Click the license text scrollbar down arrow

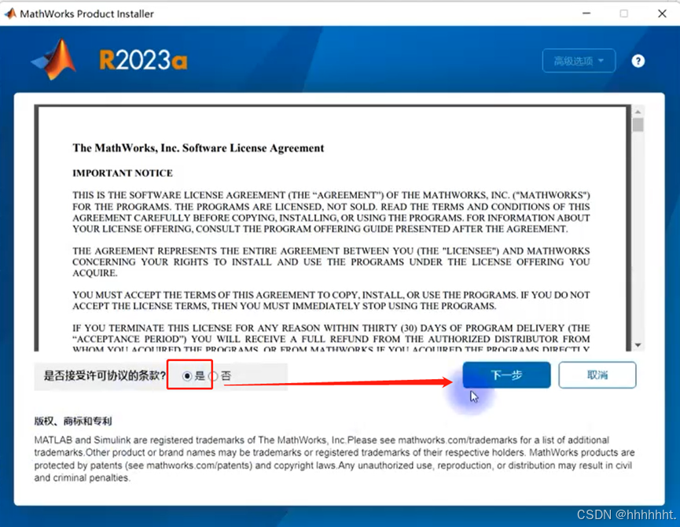638,345
